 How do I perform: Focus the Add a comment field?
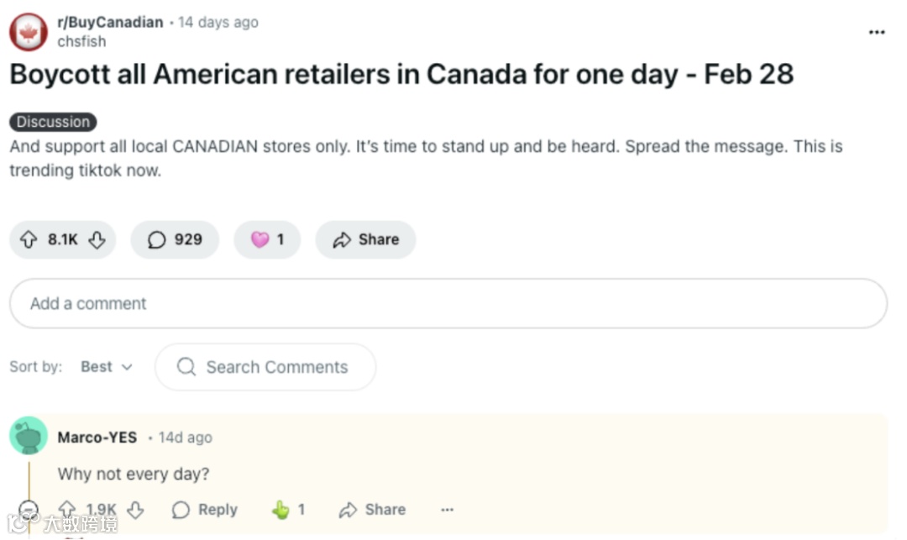(x=448, y=303)
